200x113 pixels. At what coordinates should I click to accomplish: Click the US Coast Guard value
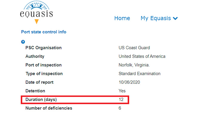[134, 48]
